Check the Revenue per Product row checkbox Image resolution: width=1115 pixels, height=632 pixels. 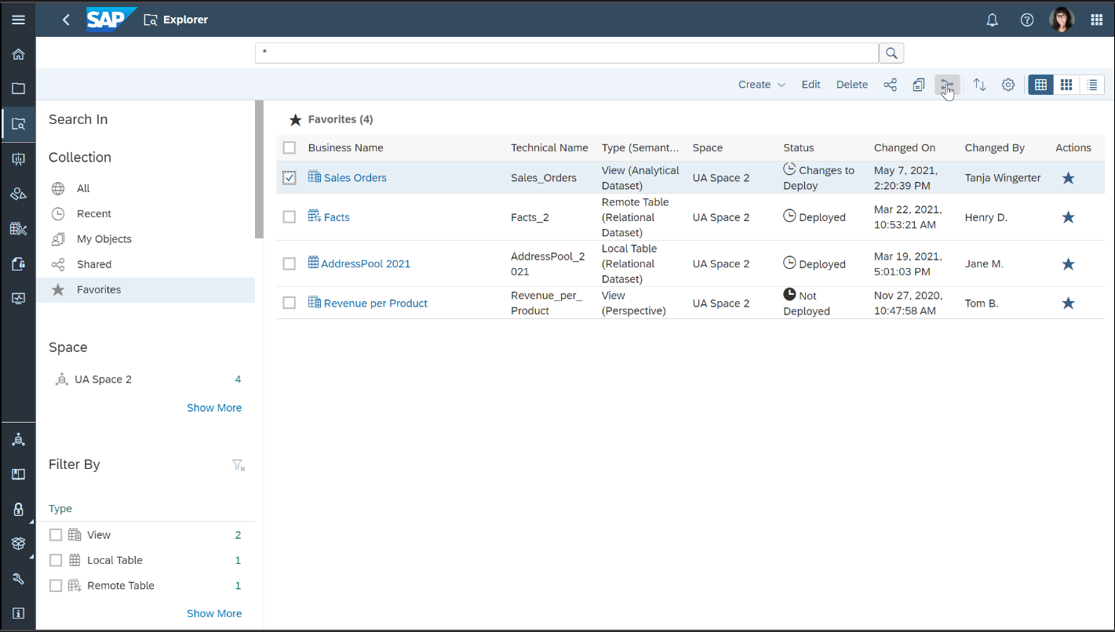[290, 303]
